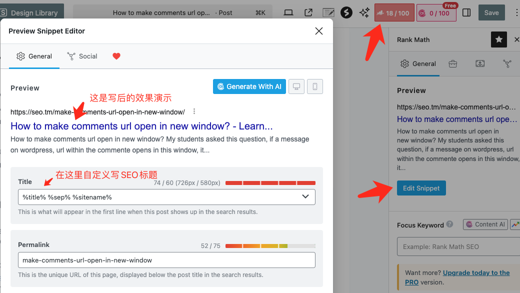This screenshot has height=293, width=520.
Task: Expand options menu beside preview URL
Action: 194,111
